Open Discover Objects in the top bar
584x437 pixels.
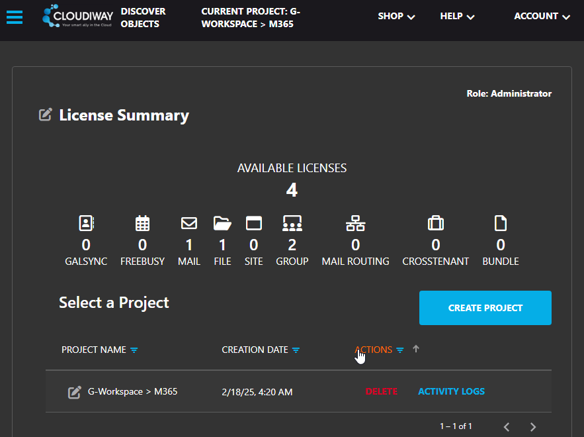[x=143, y=18]
